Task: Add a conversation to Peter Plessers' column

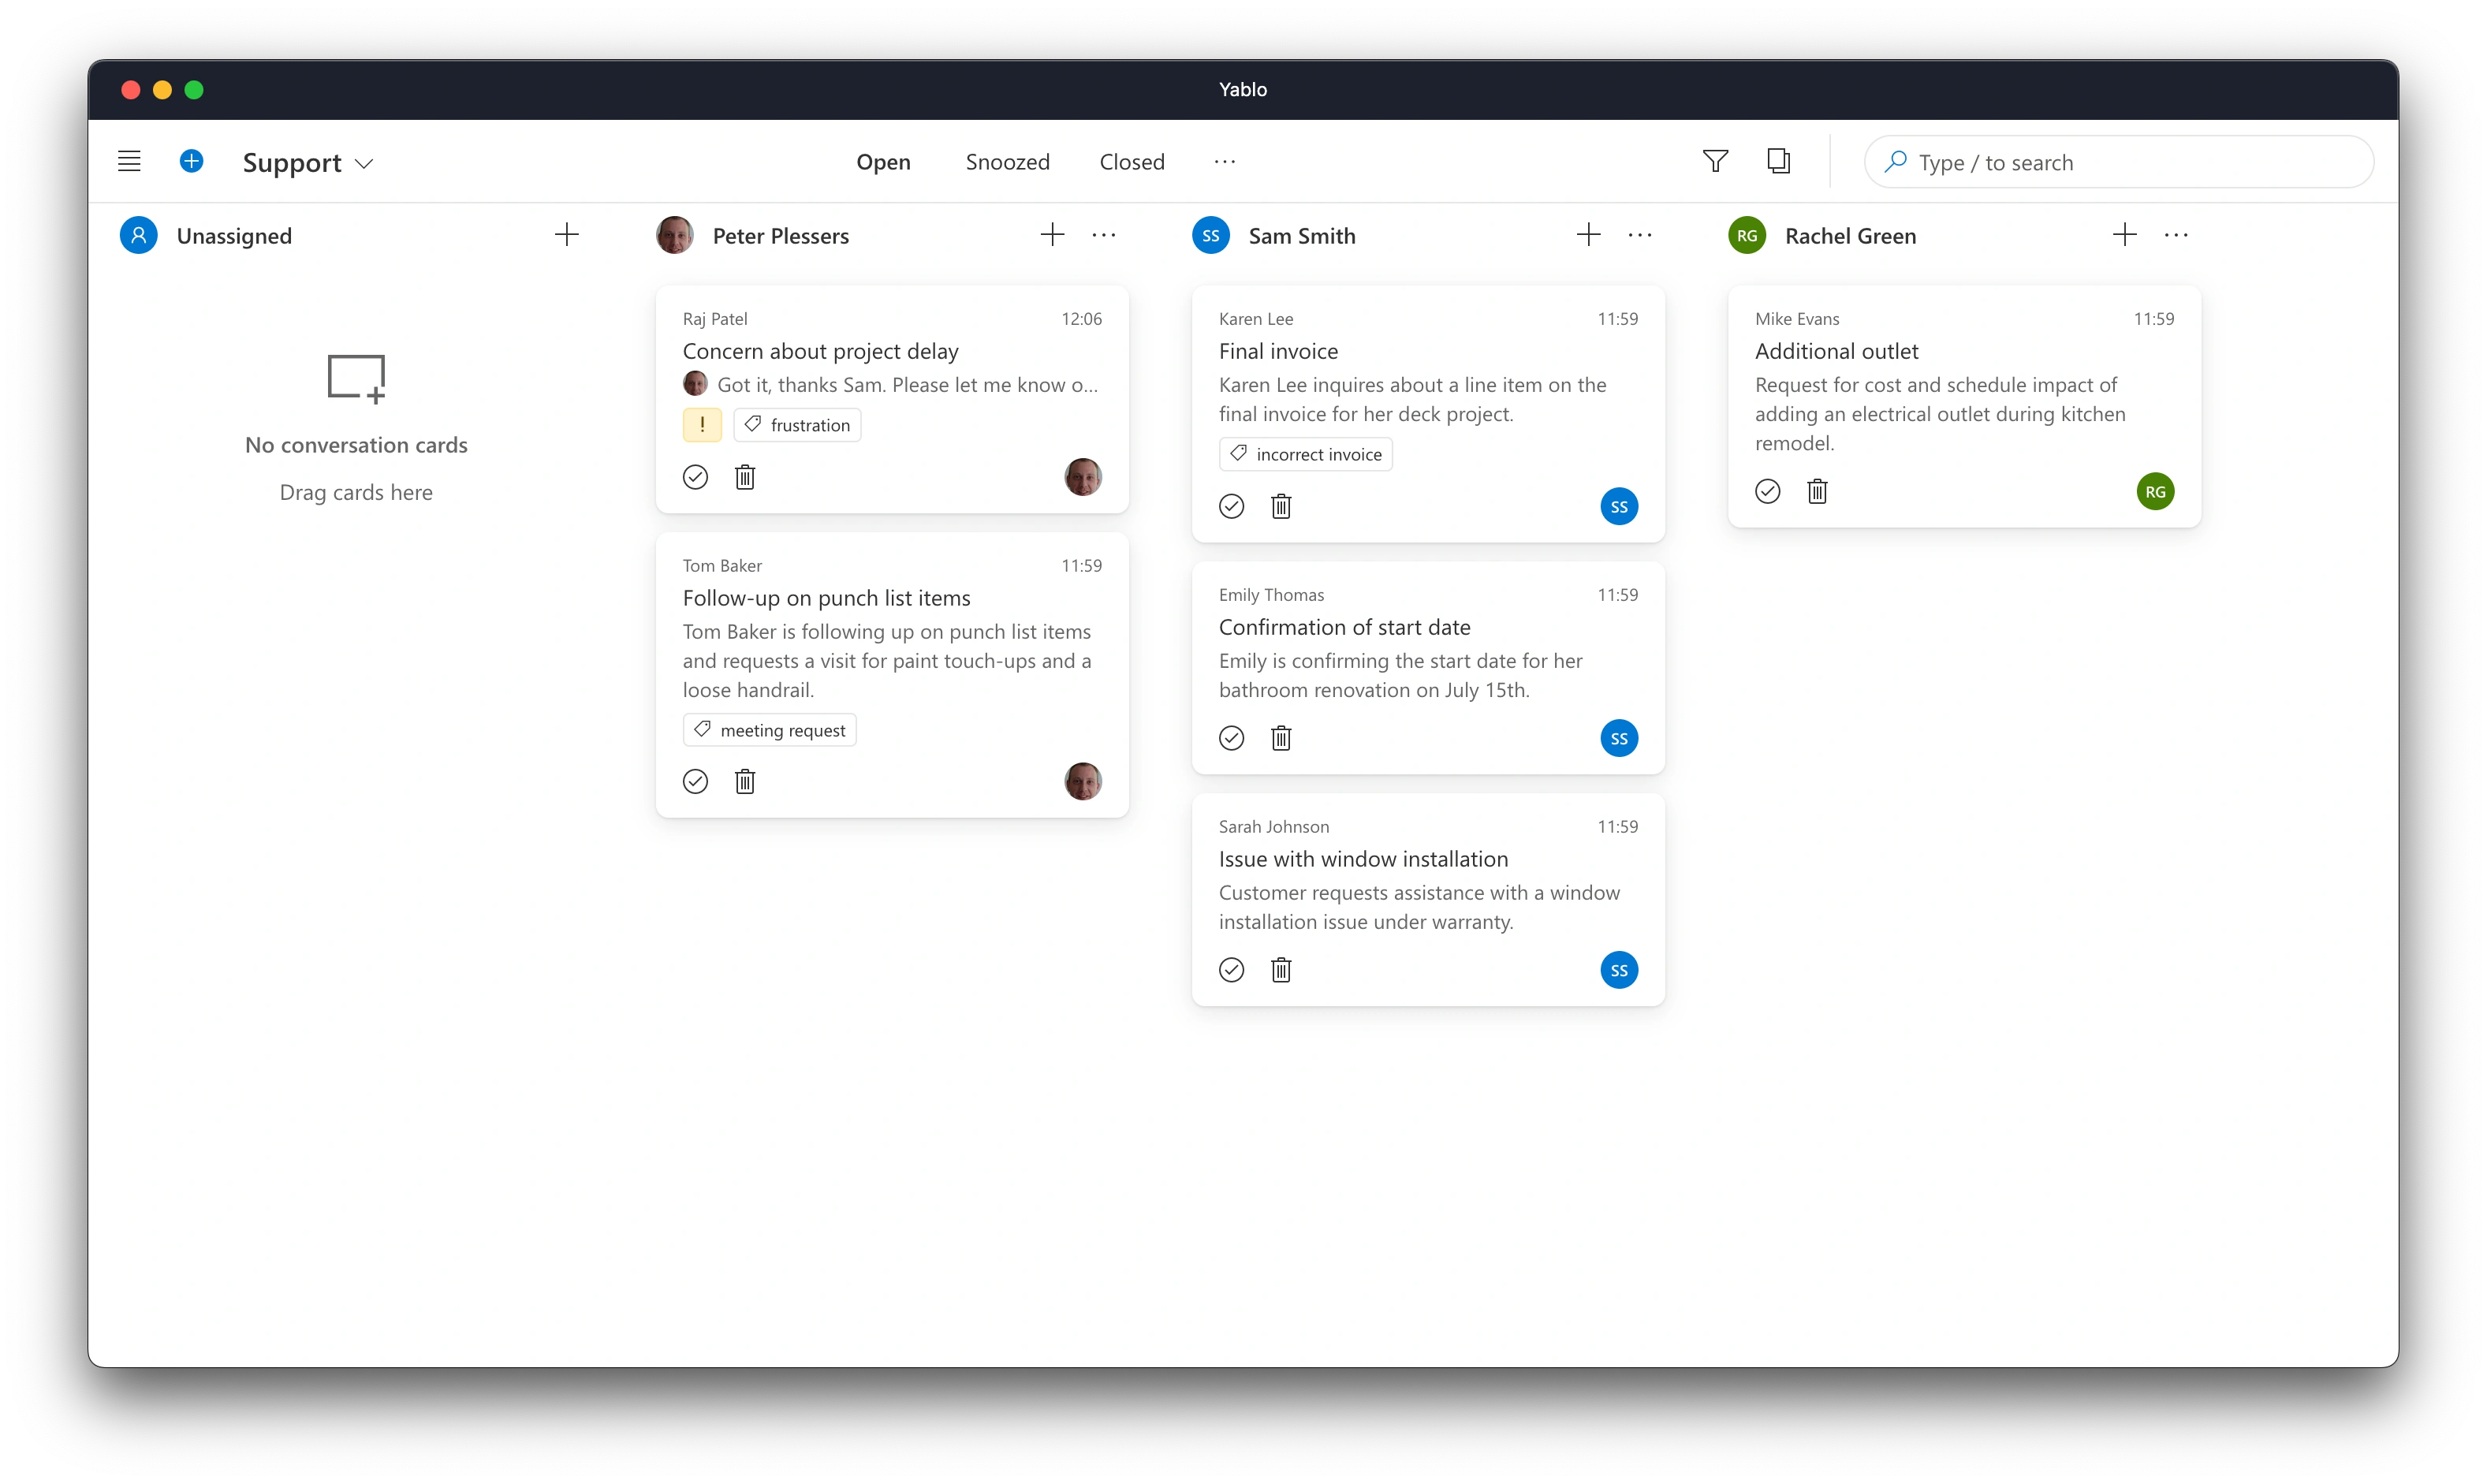Action: (x=1051, y=234)
